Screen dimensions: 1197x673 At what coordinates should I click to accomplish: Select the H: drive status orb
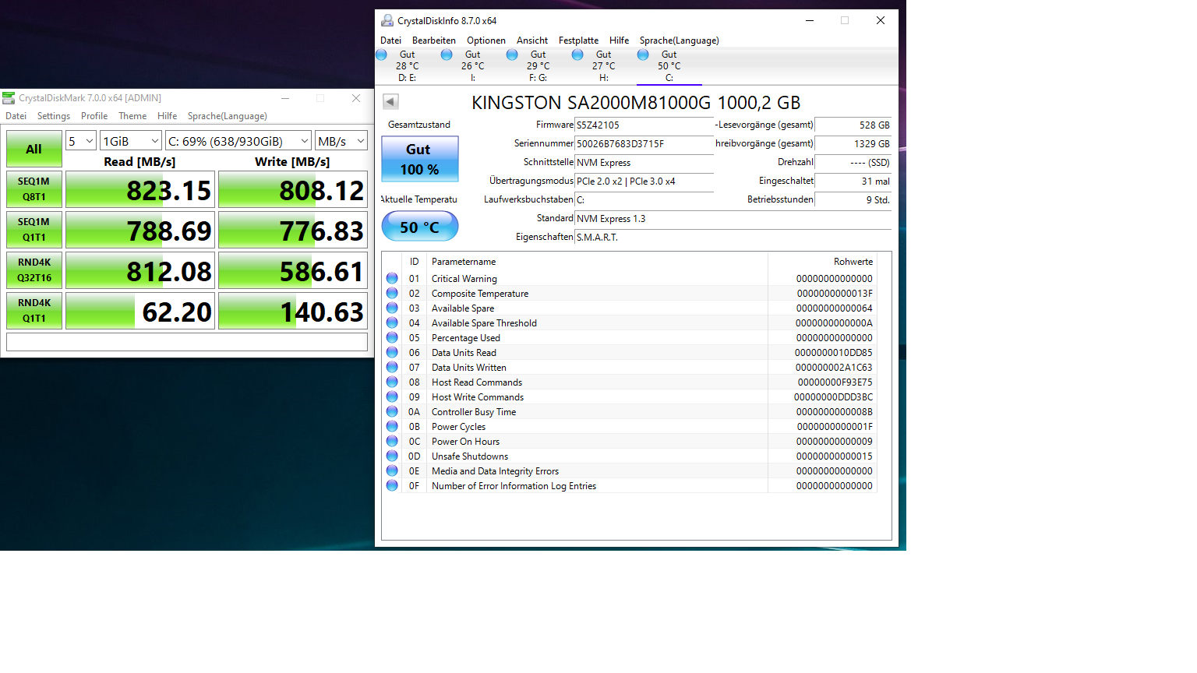[577, 55]
